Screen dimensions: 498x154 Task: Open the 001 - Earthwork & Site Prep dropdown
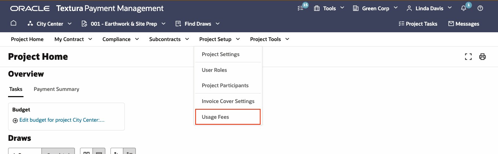123,24
